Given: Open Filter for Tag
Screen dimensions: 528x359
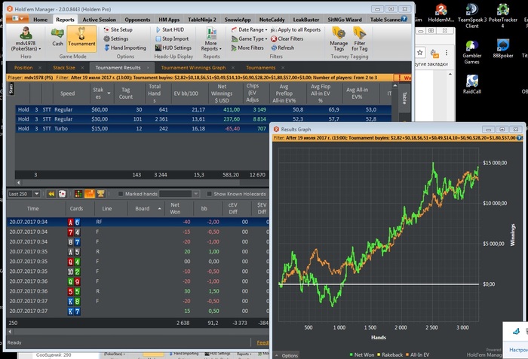Looking at the screenshot, I should click(360, 39).
